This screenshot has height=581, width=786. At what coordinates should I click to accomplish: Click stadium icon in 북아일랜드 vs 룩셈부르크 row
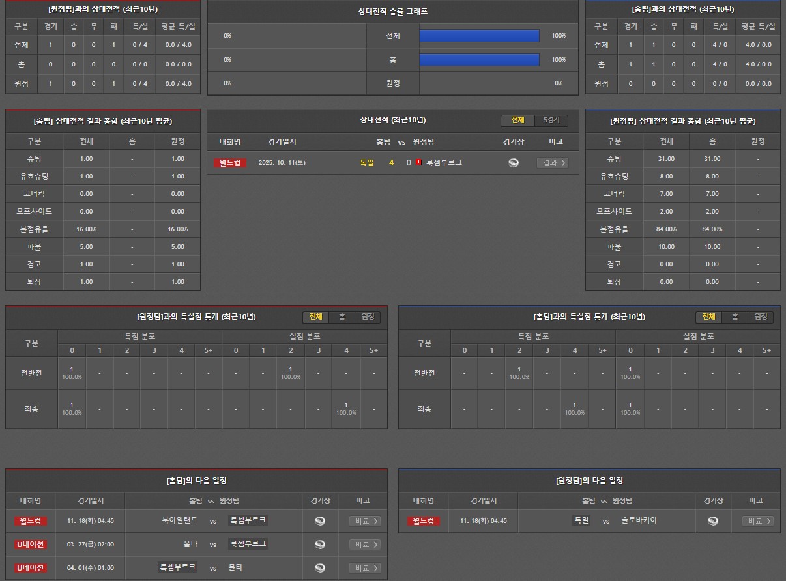point(319,521)
